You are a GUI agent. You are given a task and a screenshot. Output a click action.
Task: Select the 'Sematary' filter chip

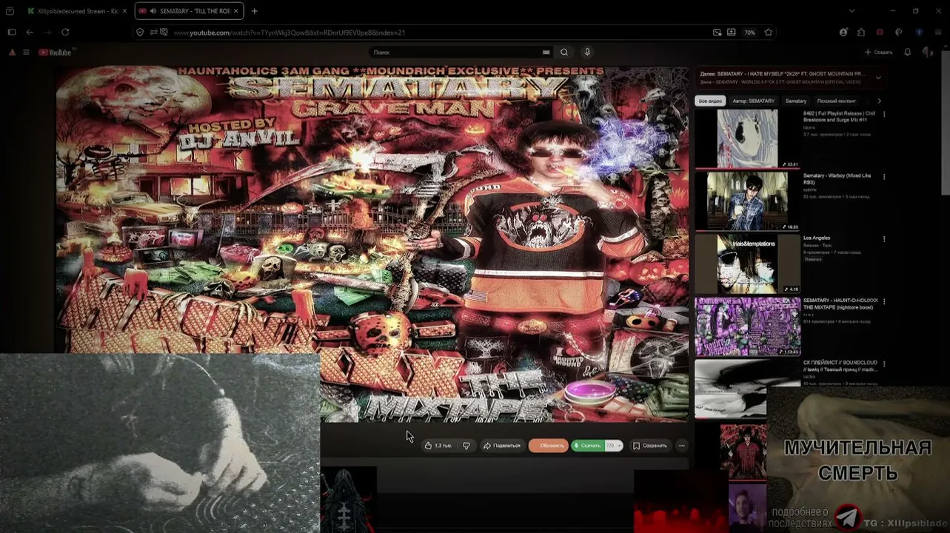click(x=796, y=101)
